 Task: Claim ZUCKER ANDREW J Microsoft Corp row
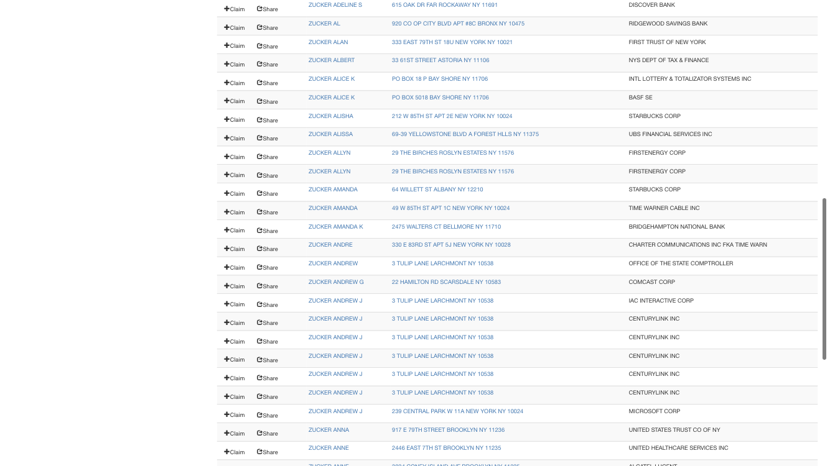coord(235,415)
